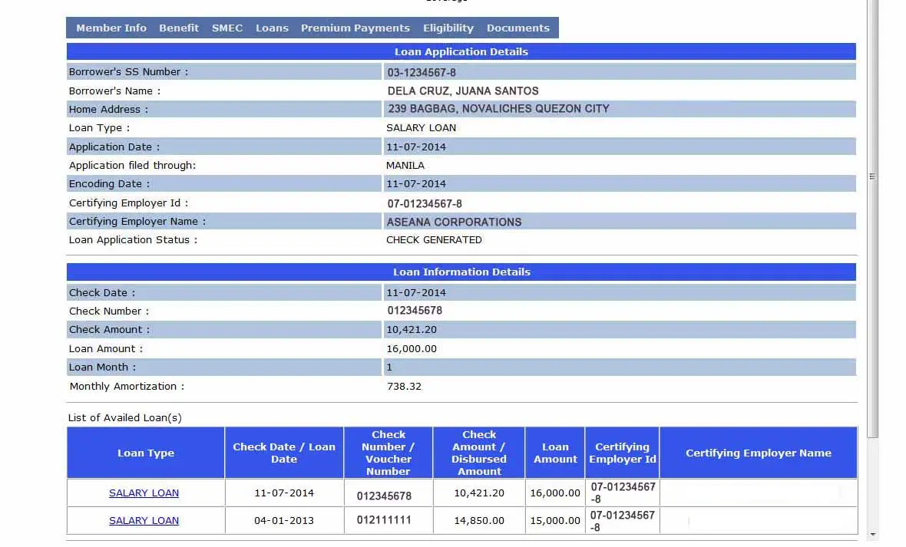Select the Certifying Employer Id label
This screenshot has height=547, width=906.
tap(128, 203)
